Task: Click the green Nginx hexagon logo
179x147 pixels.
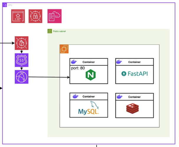Action: coord(90,75)
